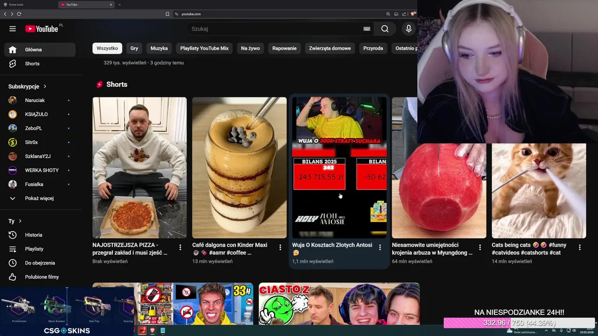Screen dimensions: 598x336
Task: Select the Przyroda filter chip
Action: (x=373, y=48)
